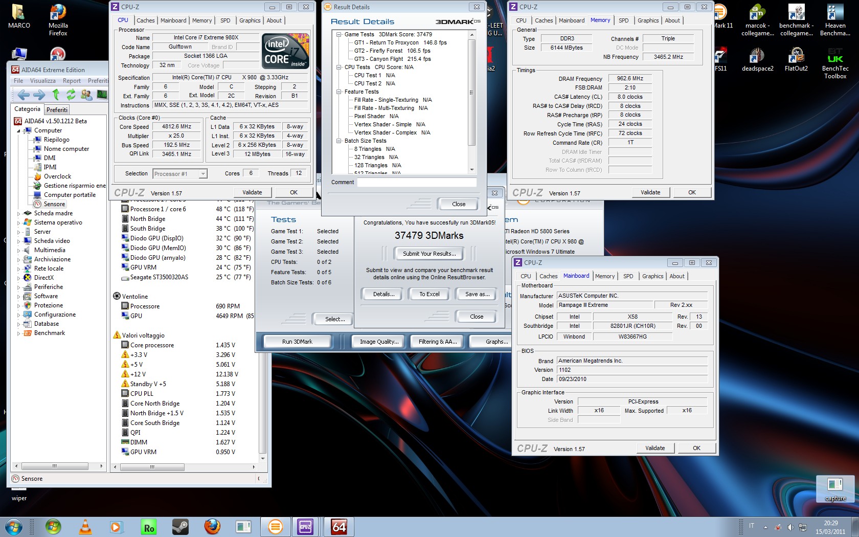Open Windows Media Player taskbar icon

(x=116, y=526)
